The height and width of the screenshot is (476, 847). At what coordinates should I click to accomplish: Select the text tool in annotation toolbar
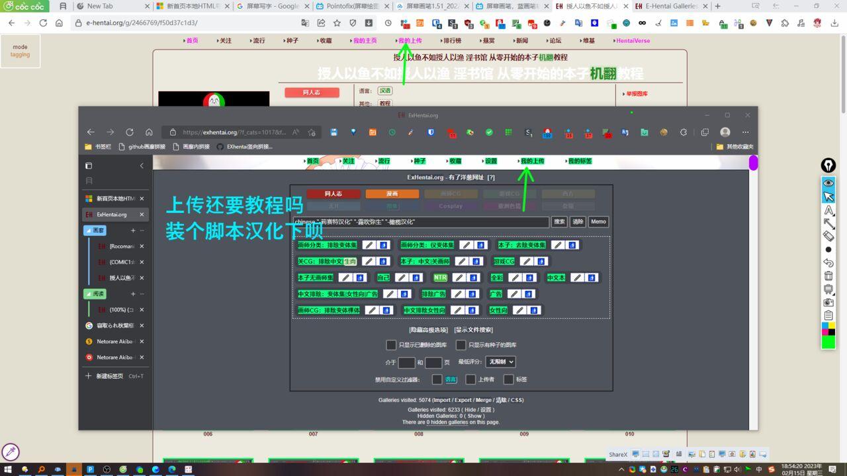tap(828, 210)
